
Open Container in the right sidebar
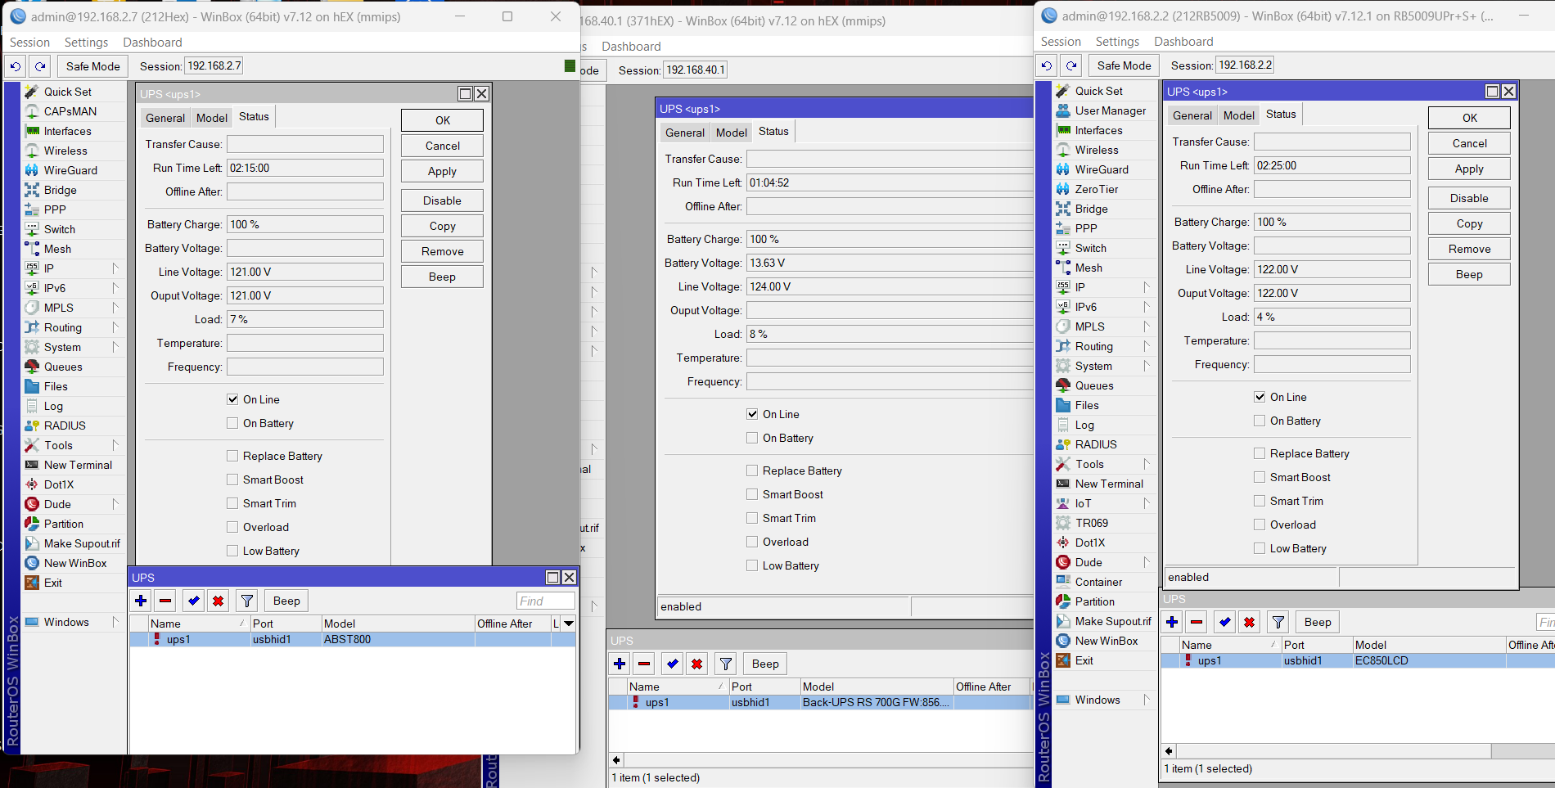pos(1098,582)
